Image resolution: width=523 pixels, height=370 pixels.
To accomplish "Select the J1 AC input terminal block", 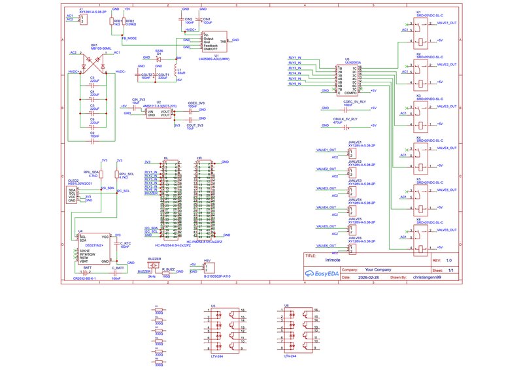I will (x=84, y=20).
